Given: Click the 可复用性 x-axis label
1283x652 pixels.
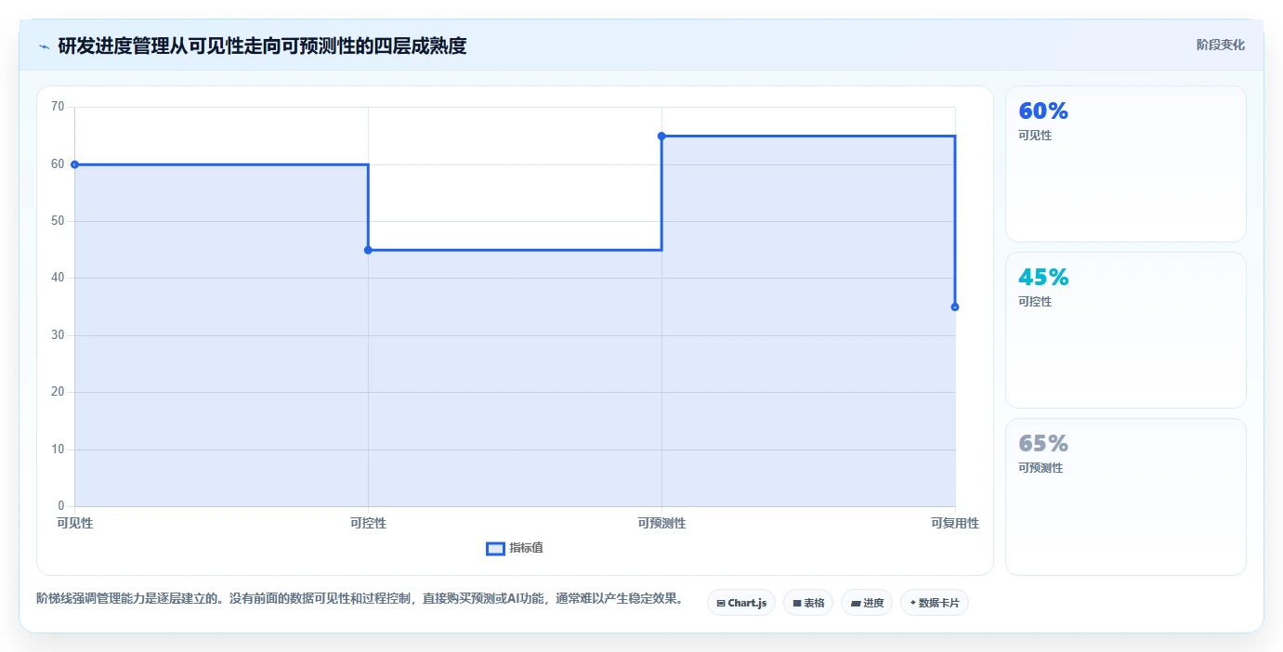Looking at the screenshot, I should 955,523.
